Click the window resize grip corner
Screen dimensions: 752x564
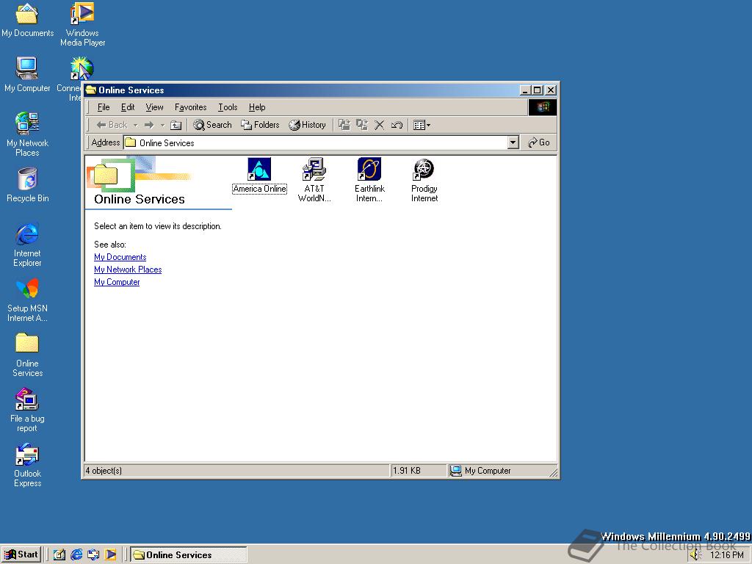pyautogui.click(x=554, y=473)
